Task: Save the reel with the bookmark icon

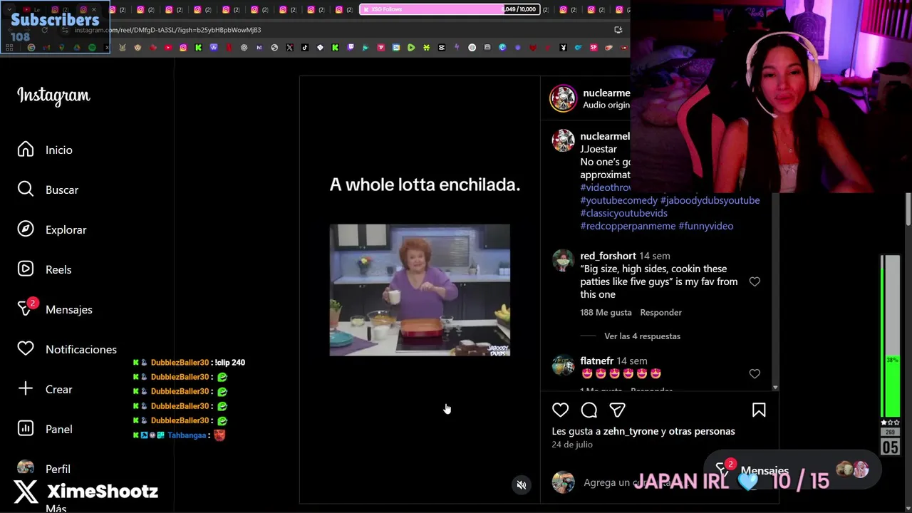Action: [x=759, y=410]
